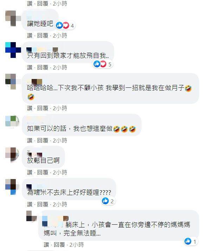Open avatar beside '為啥米不去床上' comment
This screenshot has height=251, width=216.
(12, 187)
